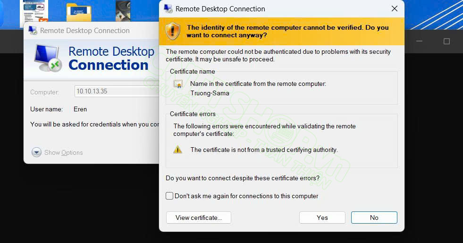This screenshot has height=243, width=463.
Task: Close the certificate warning dialog
Action: pos(395,8)
